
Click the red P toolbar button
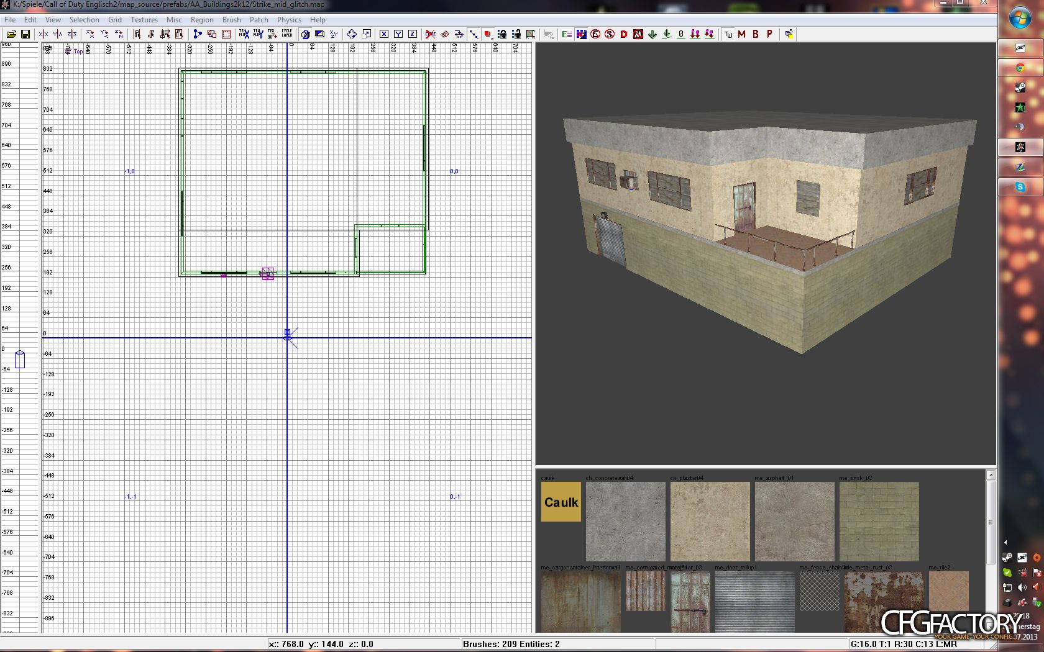pyautogui.click(x=769, y=34)
